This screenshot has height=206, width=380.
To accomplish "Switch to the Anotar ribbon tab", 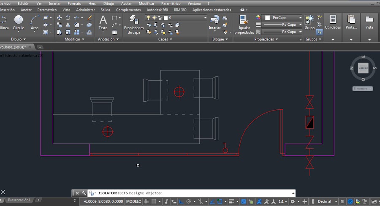I will (x=26, y=10).
